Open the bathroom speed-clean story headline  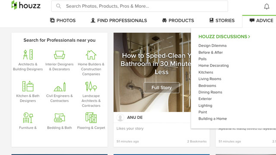coord(156,64)
